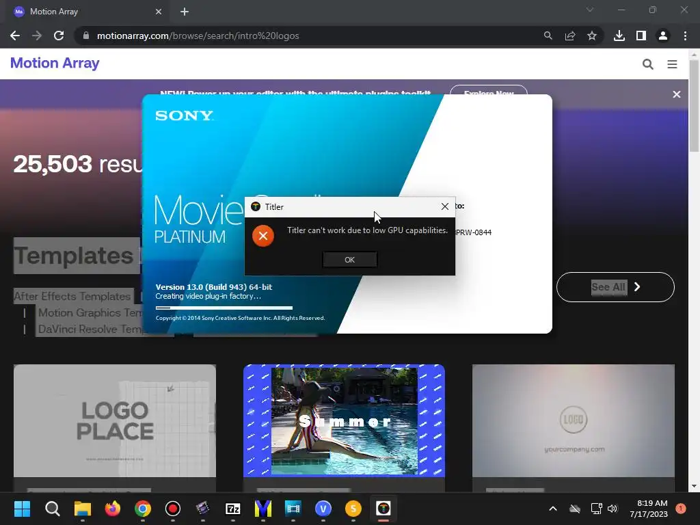700x525 pixels.
Task: Open the 8:19 AM clock calendar
Action: click(649, 509)
